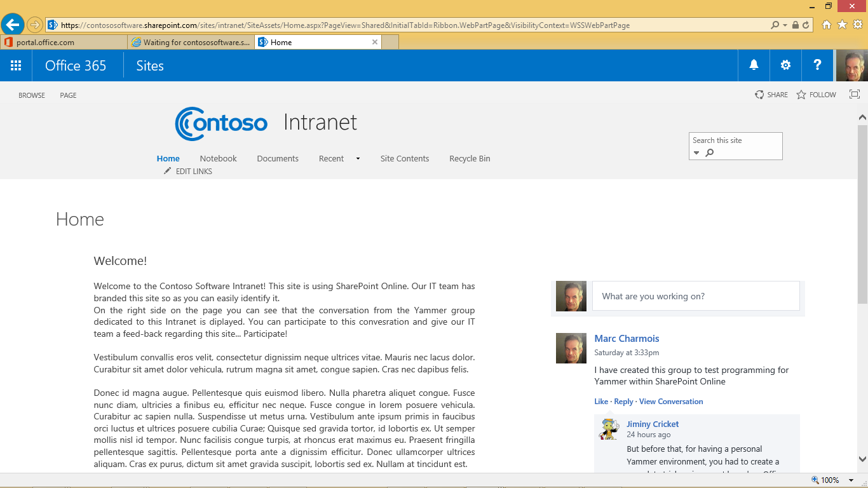Open the Documents navigation link
Image resolution: width=868 pixels, height=488 pixels.
[278, 159]
